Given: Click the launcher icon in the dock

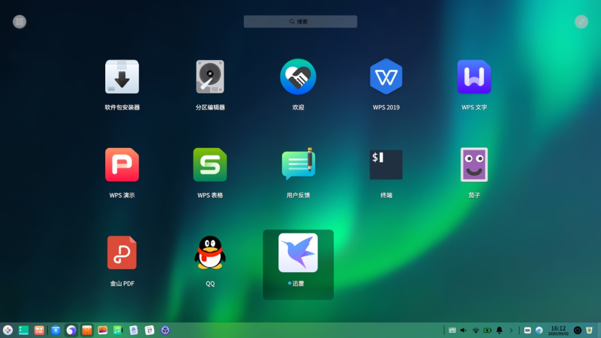Looking at the screenshot, I should (8, 330).
